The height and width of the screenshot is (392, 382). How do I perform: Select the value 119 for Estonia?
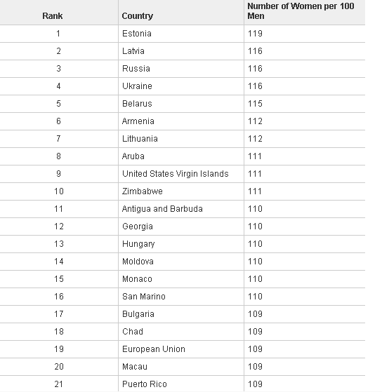pyautogui.click(x=255, y=34)
